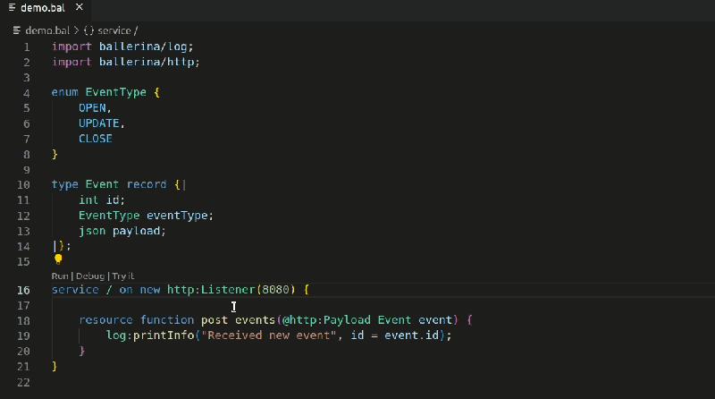
Task: Click the 'resource' keyword on line 18
Action: pos(105,320)
